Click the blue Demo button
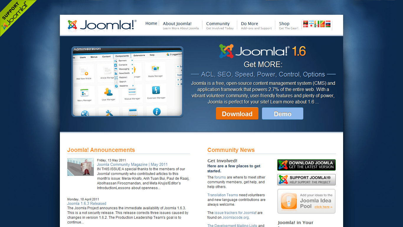The height and width of the screenshot is (227, 403). tap(283, 114)
